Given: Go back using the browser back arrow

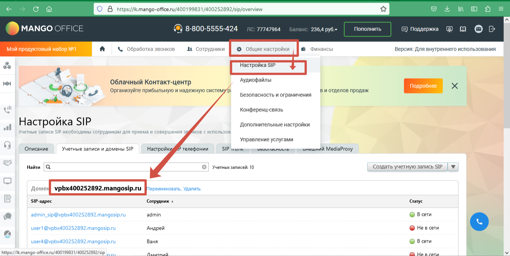Looking at the screenshot, I should pos(9,9).
